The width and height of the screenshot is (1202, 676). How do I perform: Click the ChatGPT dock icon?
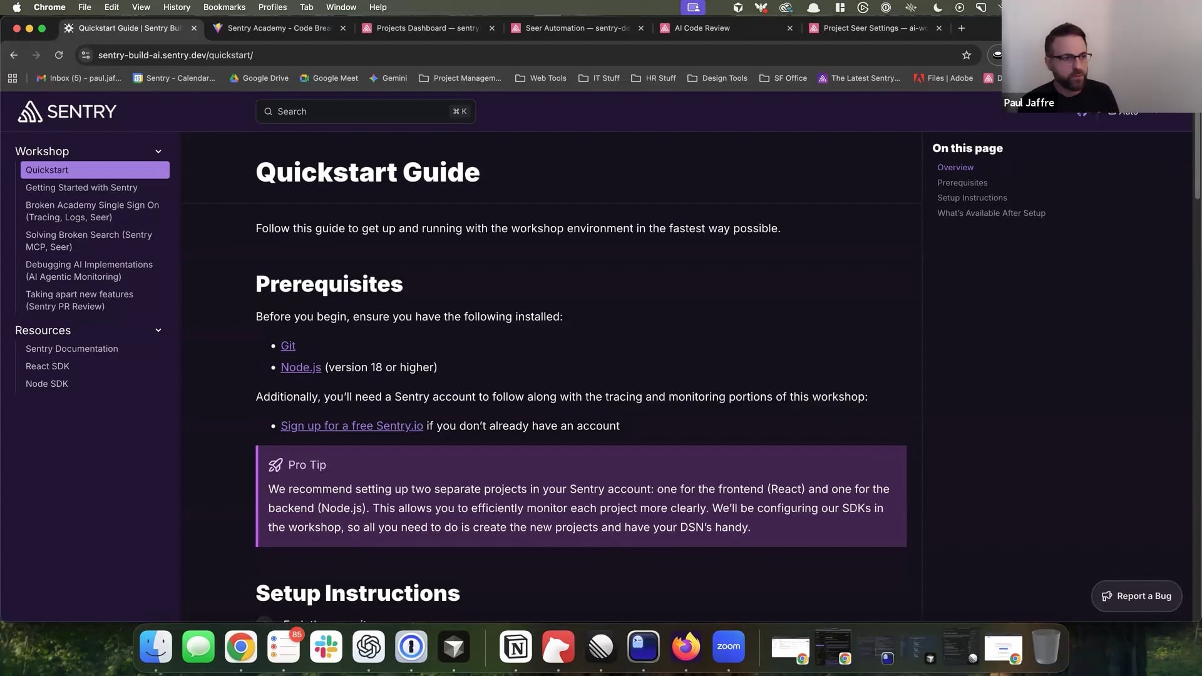(x=368, y=647)
